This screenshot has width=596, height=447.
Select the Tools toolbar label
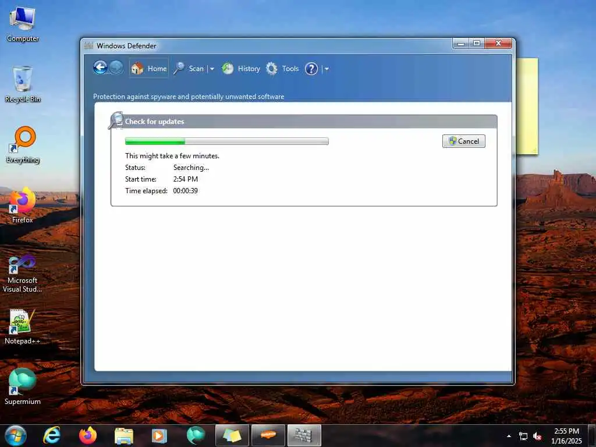pos(290,69)
